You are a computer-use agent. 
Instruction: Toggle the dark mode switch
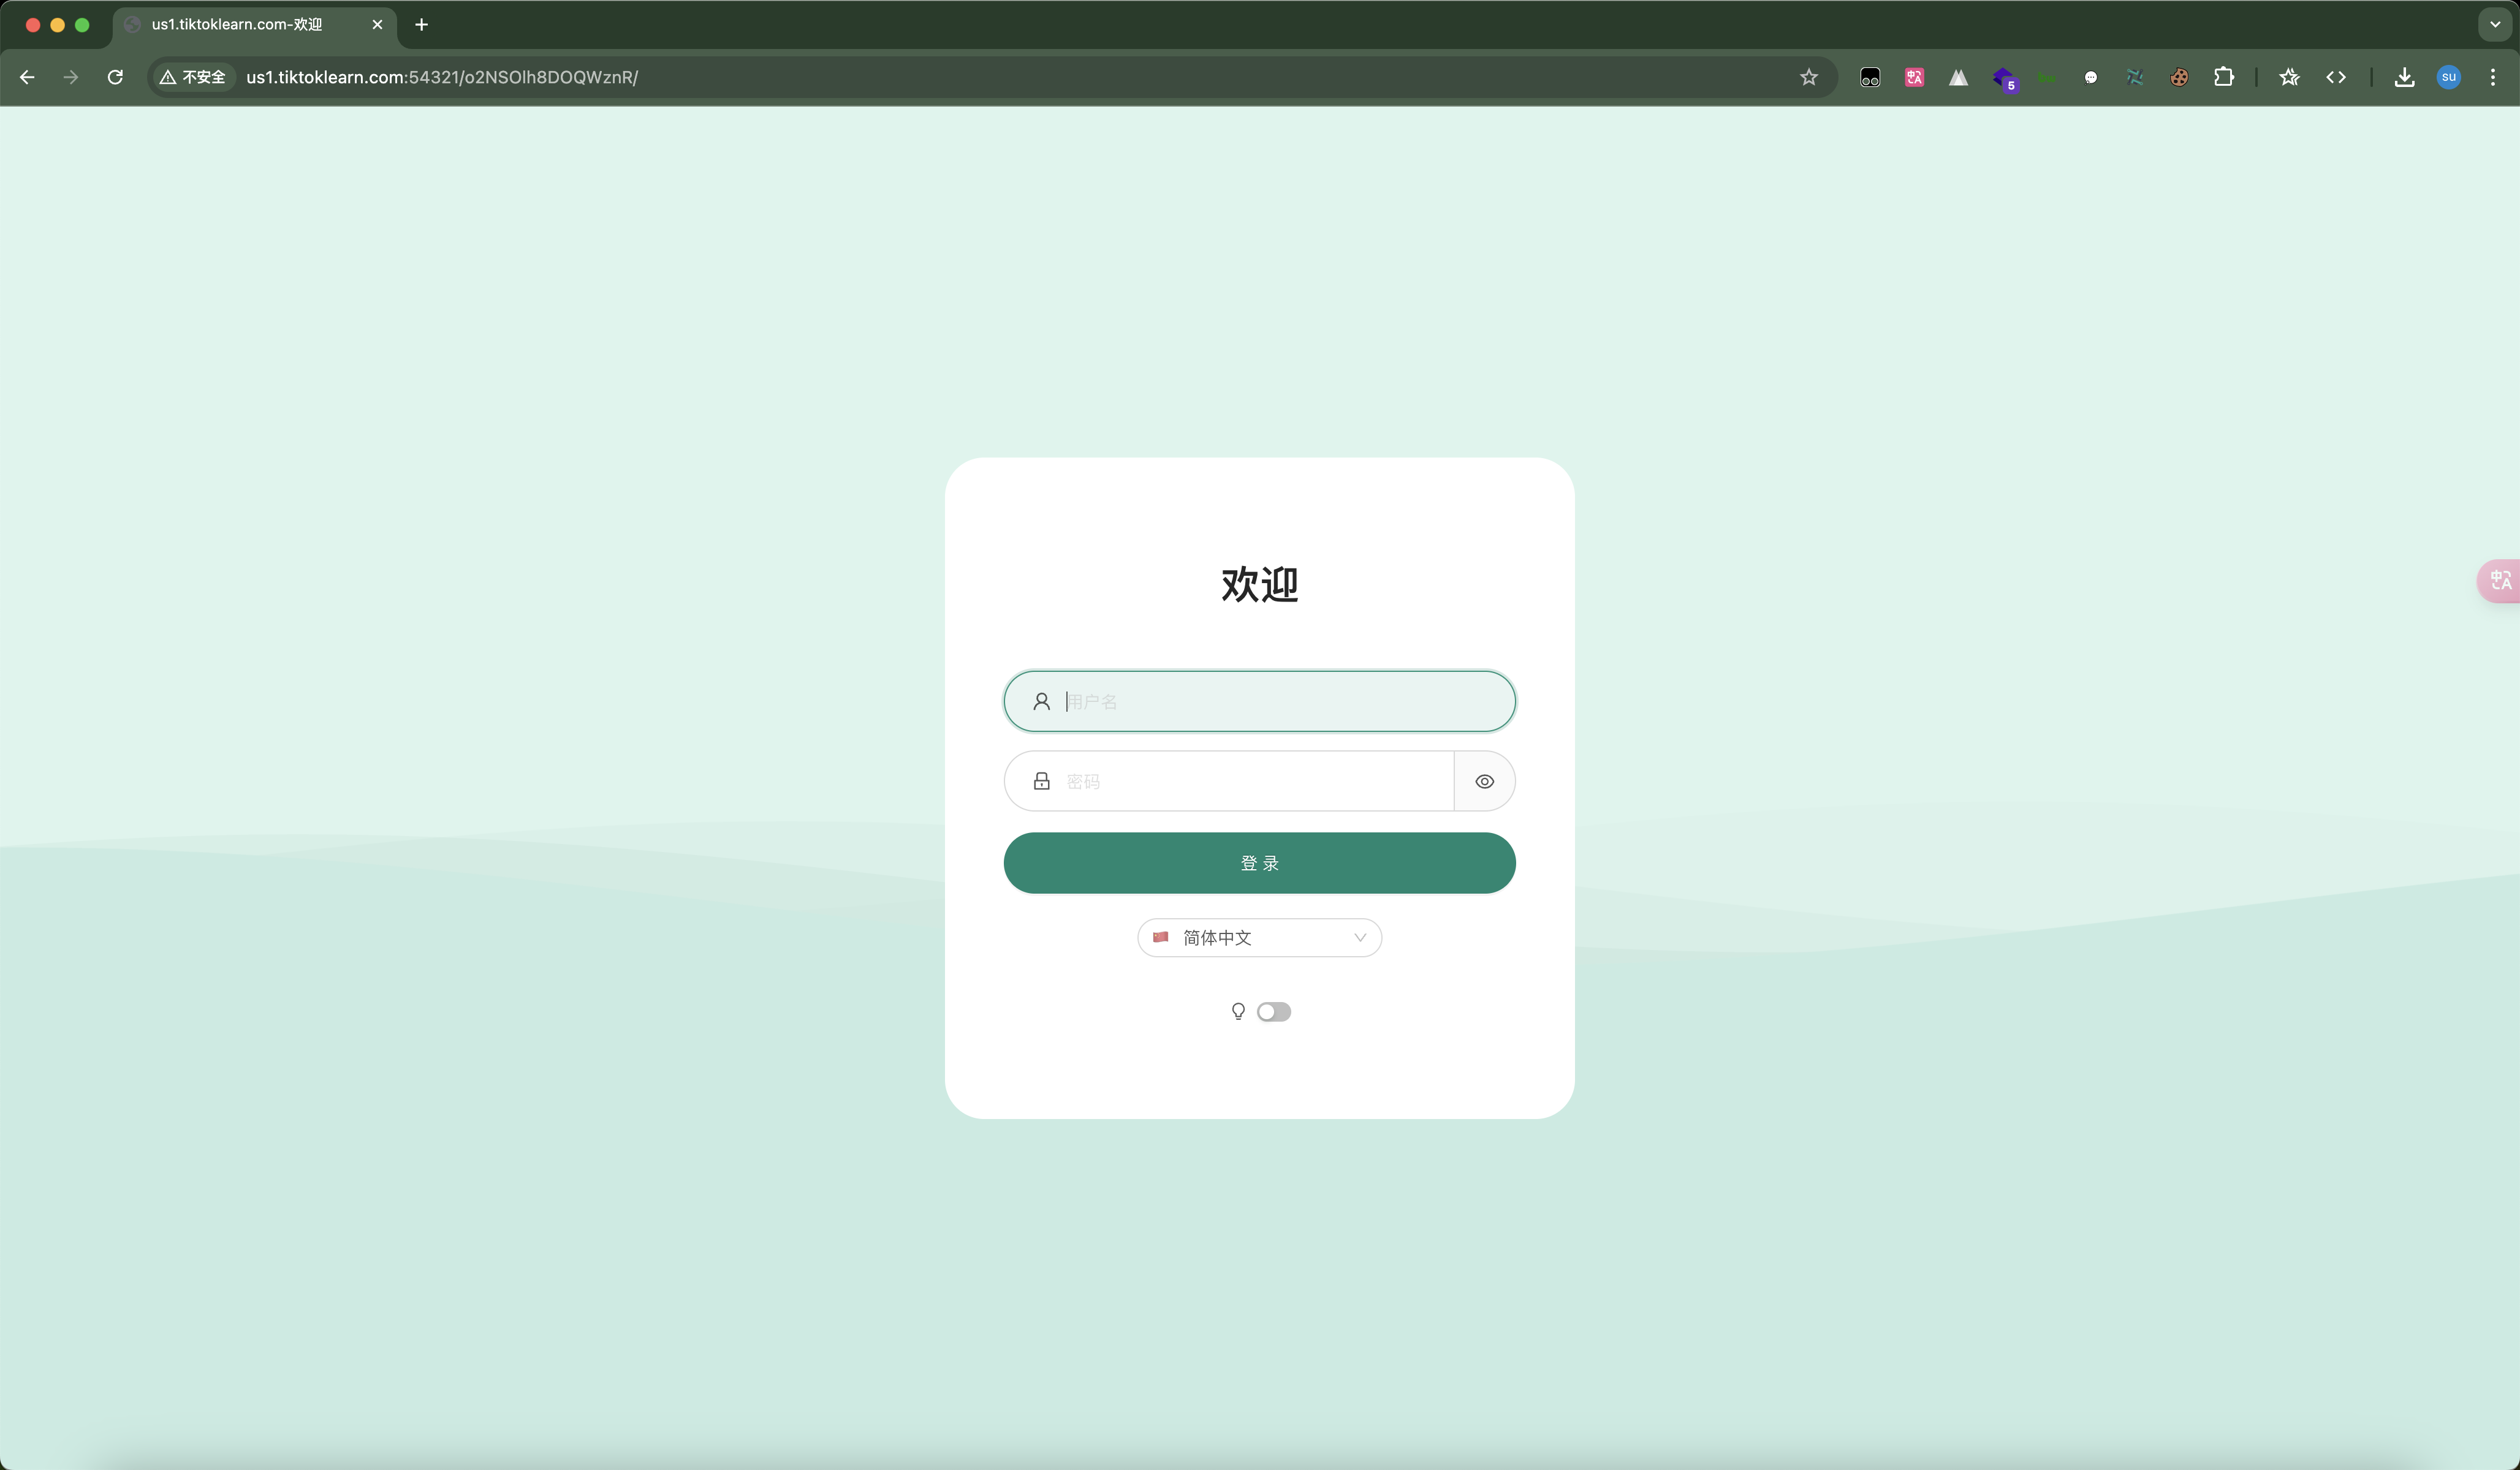pyautogui.click(x=1273, y=1011)
